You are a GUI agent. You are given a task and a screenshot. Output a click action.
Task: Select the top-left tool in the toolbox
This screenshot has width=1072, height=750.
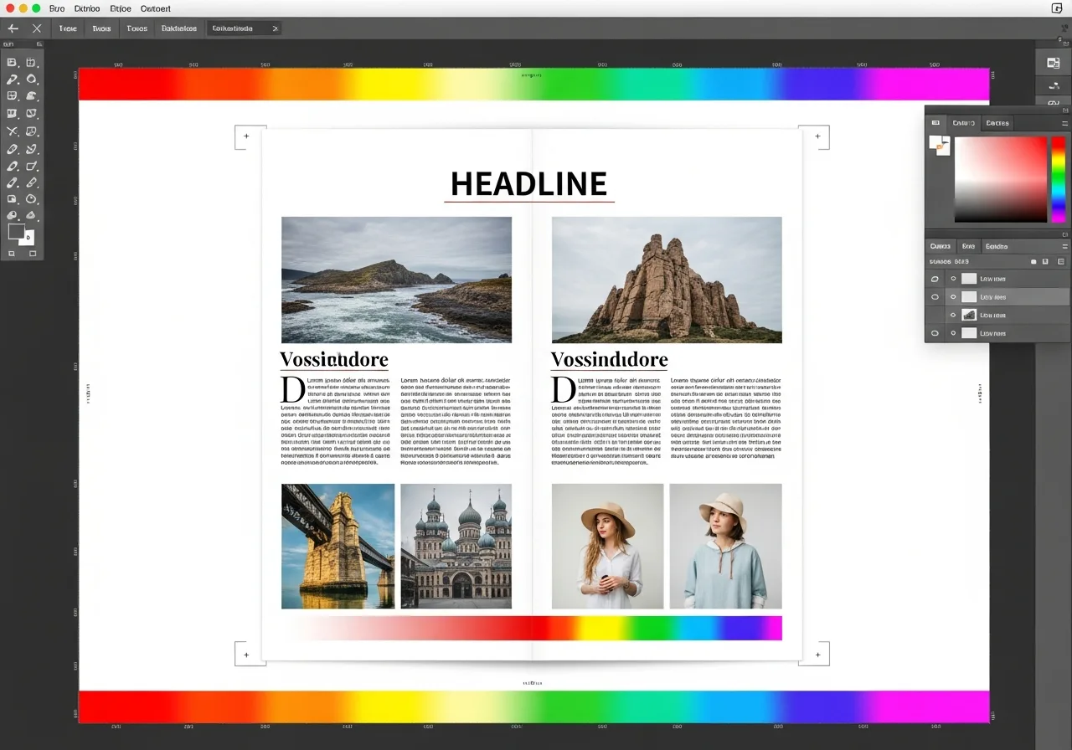click(12, 63)
